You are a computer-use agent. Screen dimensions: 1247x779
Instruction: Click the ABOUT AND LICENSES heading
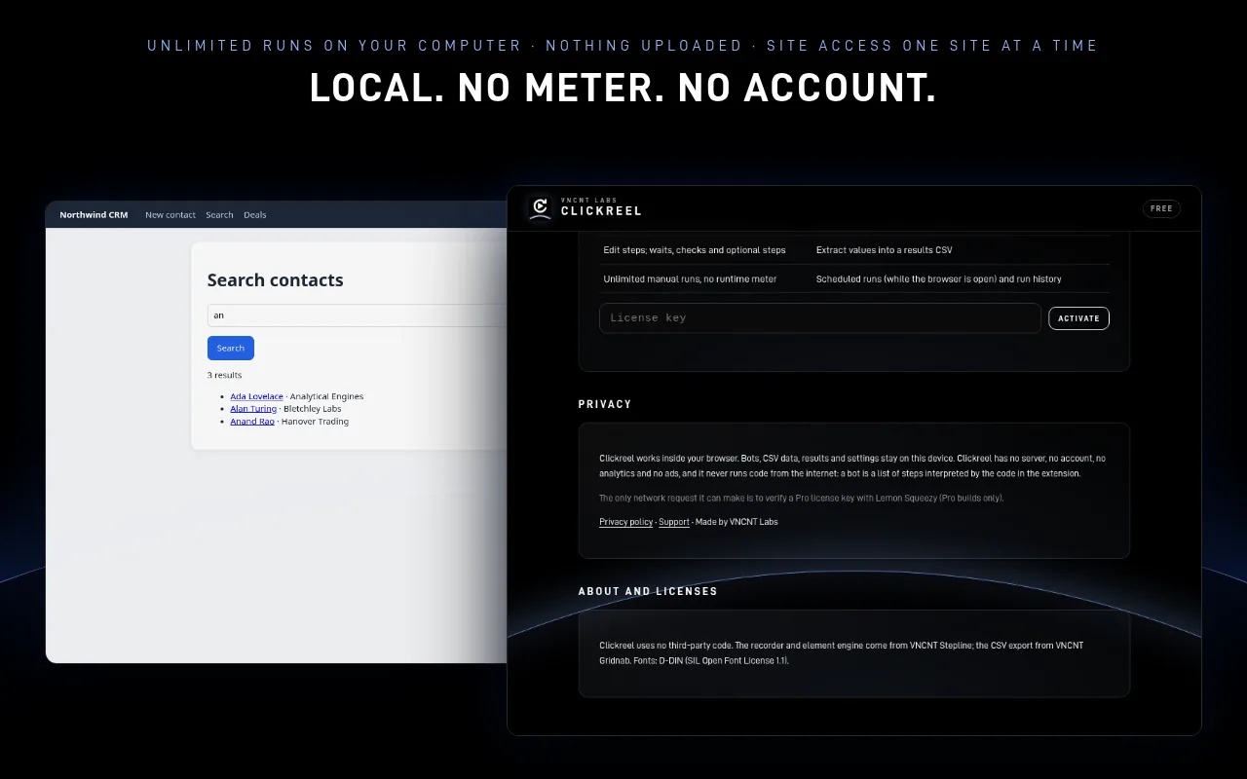click(648, 591)
